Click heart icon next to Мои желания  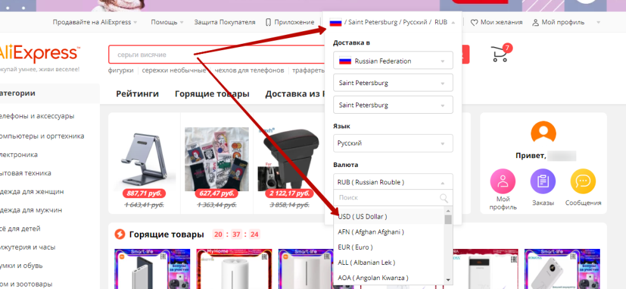click(x=475, y=23)
